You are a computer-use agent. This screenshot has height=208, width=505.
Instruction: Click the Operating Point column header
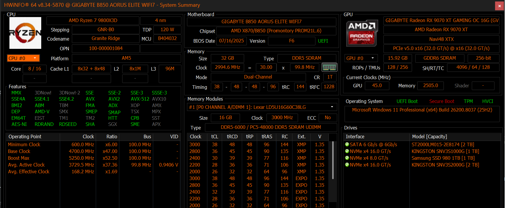(33, 137)
